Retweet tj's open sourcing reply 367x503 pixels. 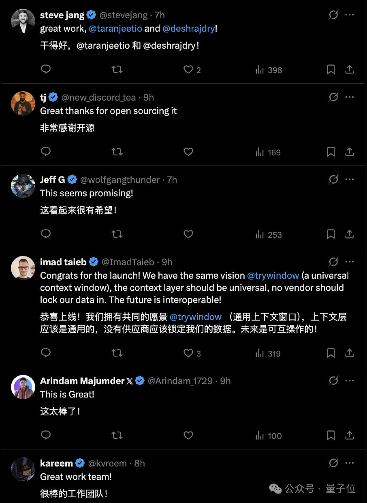(x=117, y=152)
